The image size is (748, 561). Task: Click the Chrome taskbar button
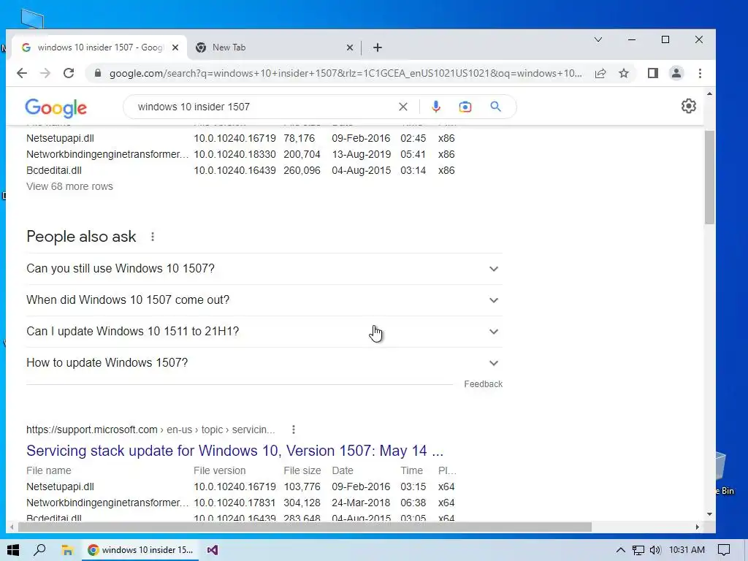coord(140,550)
